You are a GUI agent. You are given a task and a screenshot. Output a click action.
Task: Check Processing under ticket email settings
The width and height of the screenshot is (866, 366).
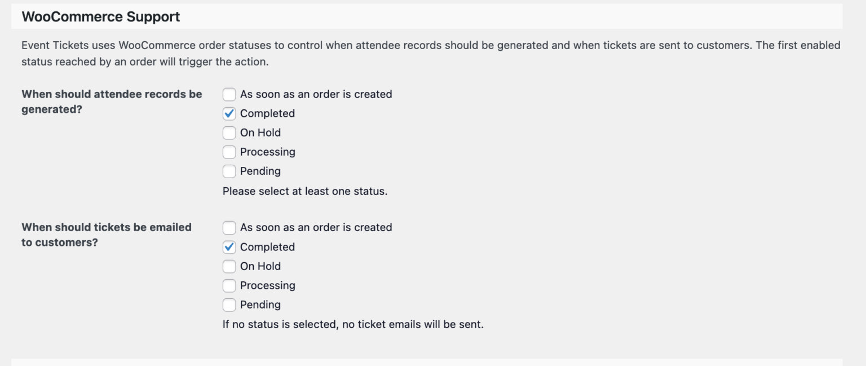coord(229,285)
